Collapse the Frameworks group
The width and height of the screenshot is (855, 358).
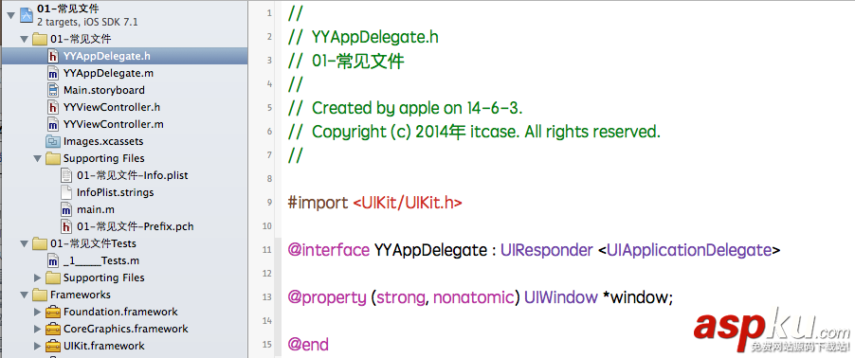(24, 295)
